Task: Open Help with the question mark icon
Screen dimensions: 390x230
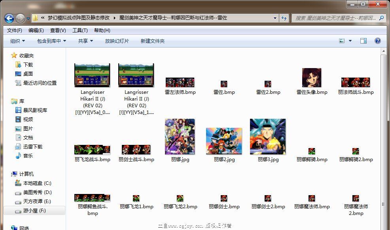Action: click(x=378, y=41)
